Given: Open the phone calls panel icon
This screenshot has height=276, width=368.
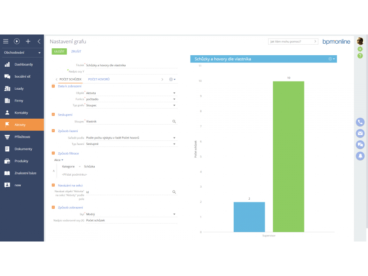Looking at the screenshot, I should click(360, 122).
